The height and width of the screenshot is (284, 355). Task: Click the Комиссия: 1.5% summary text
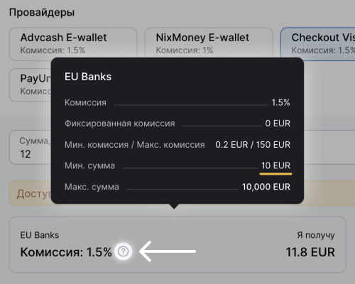[x=66, y=252]
